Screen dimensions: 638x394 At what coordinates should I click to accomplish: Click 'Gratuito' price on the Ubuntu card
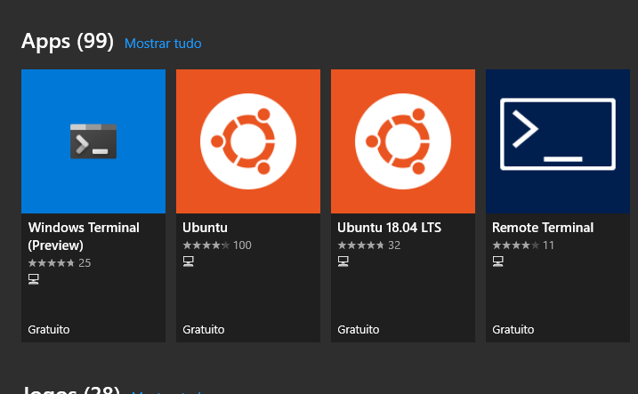204,329
